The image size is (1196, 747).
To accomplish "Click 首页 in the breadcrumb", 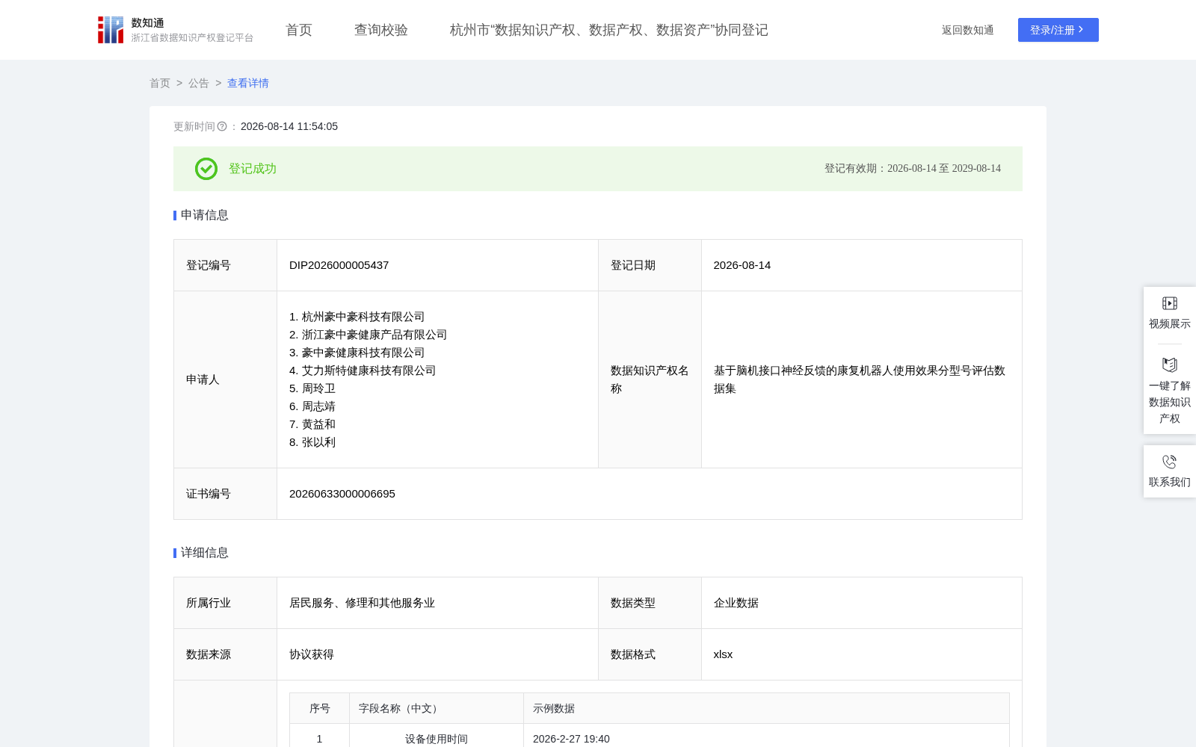I will [x=160, y=83].
